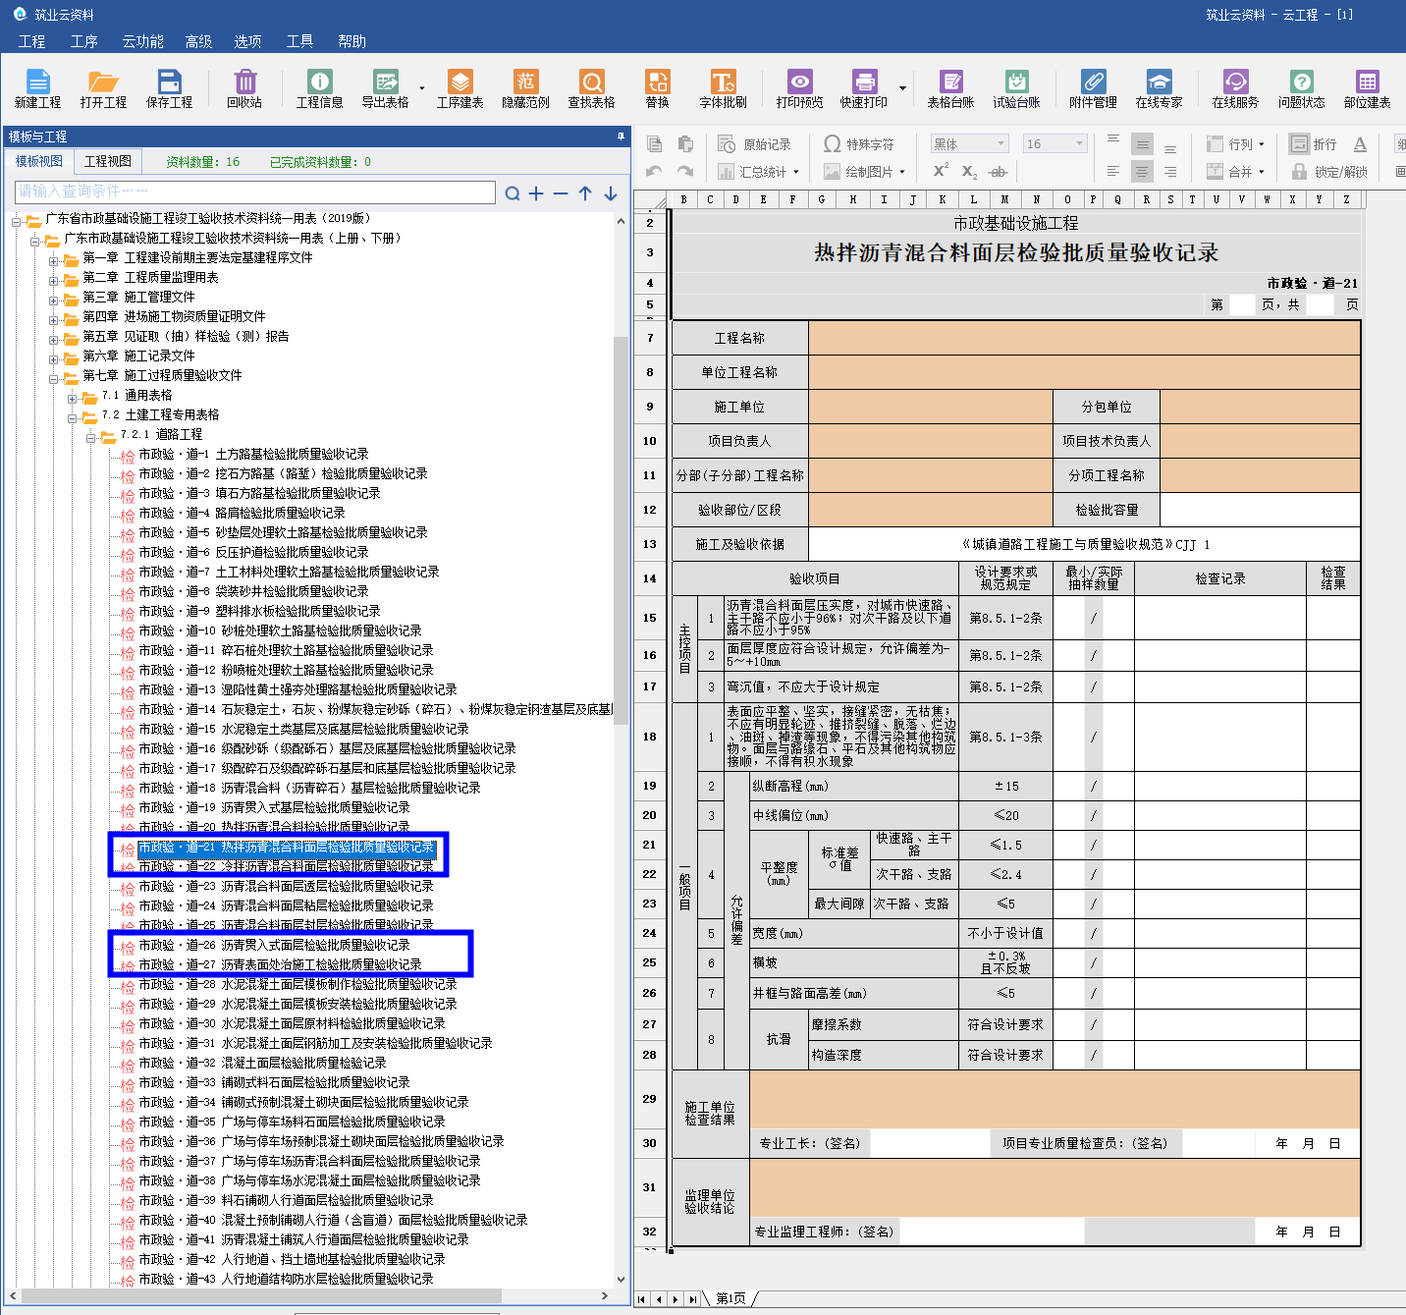Screen dimensions: 1406x1315
Task: Toggle align right
Action: click(1170, 172)
